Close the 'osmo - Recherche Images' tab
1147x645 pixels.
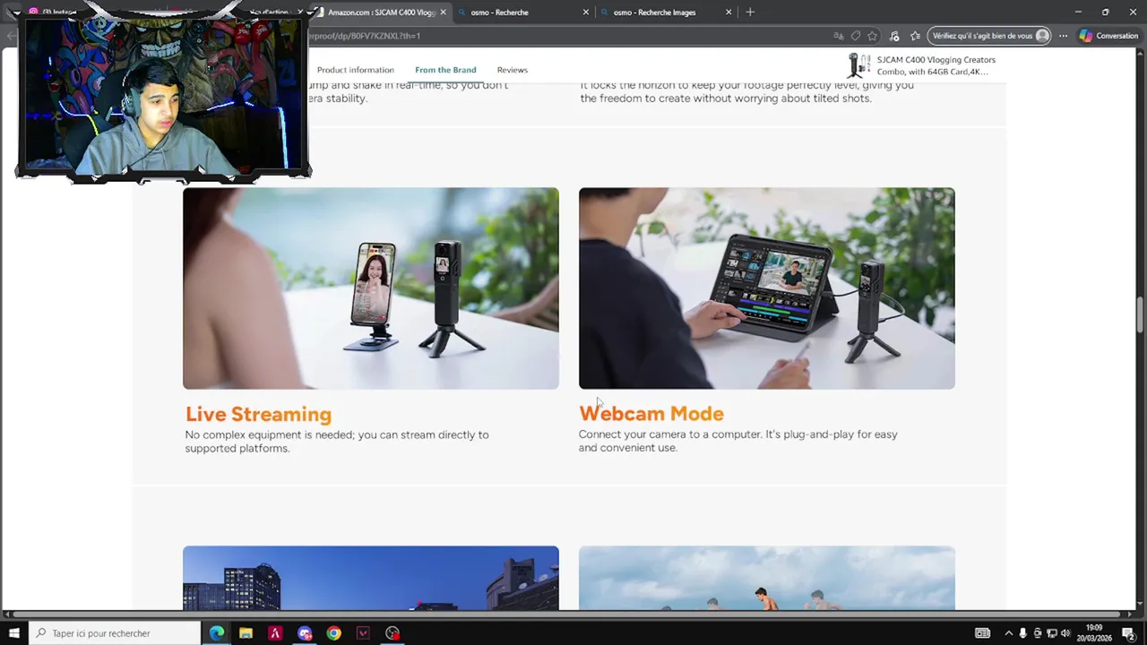pos(729,13)
